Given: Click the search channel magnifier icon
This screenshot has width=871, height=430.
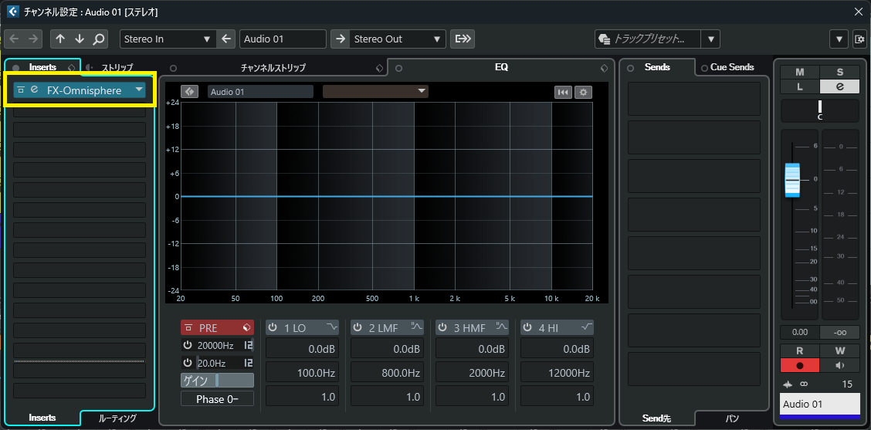Looking at the screenshot, I should (98, 39).
